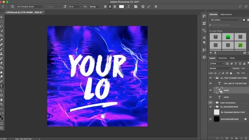Select the History Brush tool
This screenshot has height=140, width=249.
click(x=2, y=58)
